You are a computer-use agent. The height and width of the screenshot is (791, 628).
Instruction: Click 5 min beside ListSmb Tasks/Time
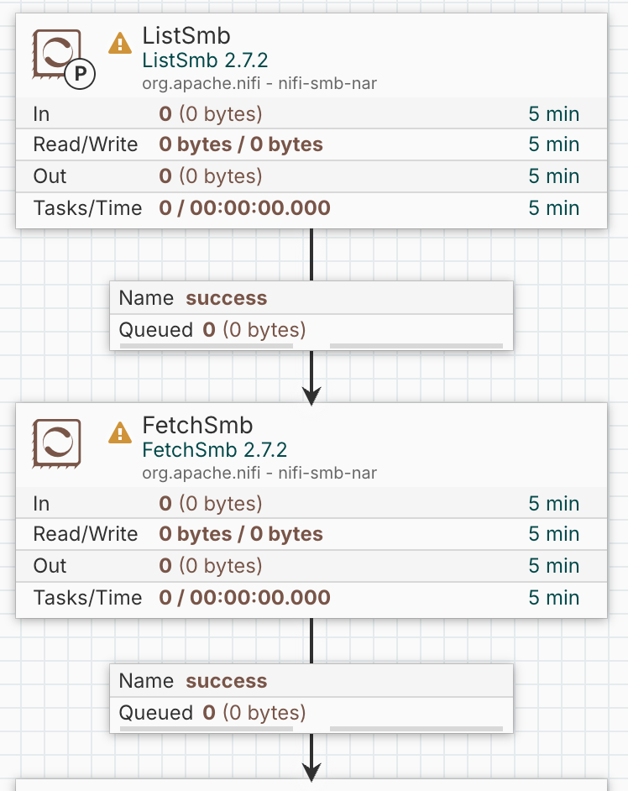pyautogui.click(x=554, y=208)
